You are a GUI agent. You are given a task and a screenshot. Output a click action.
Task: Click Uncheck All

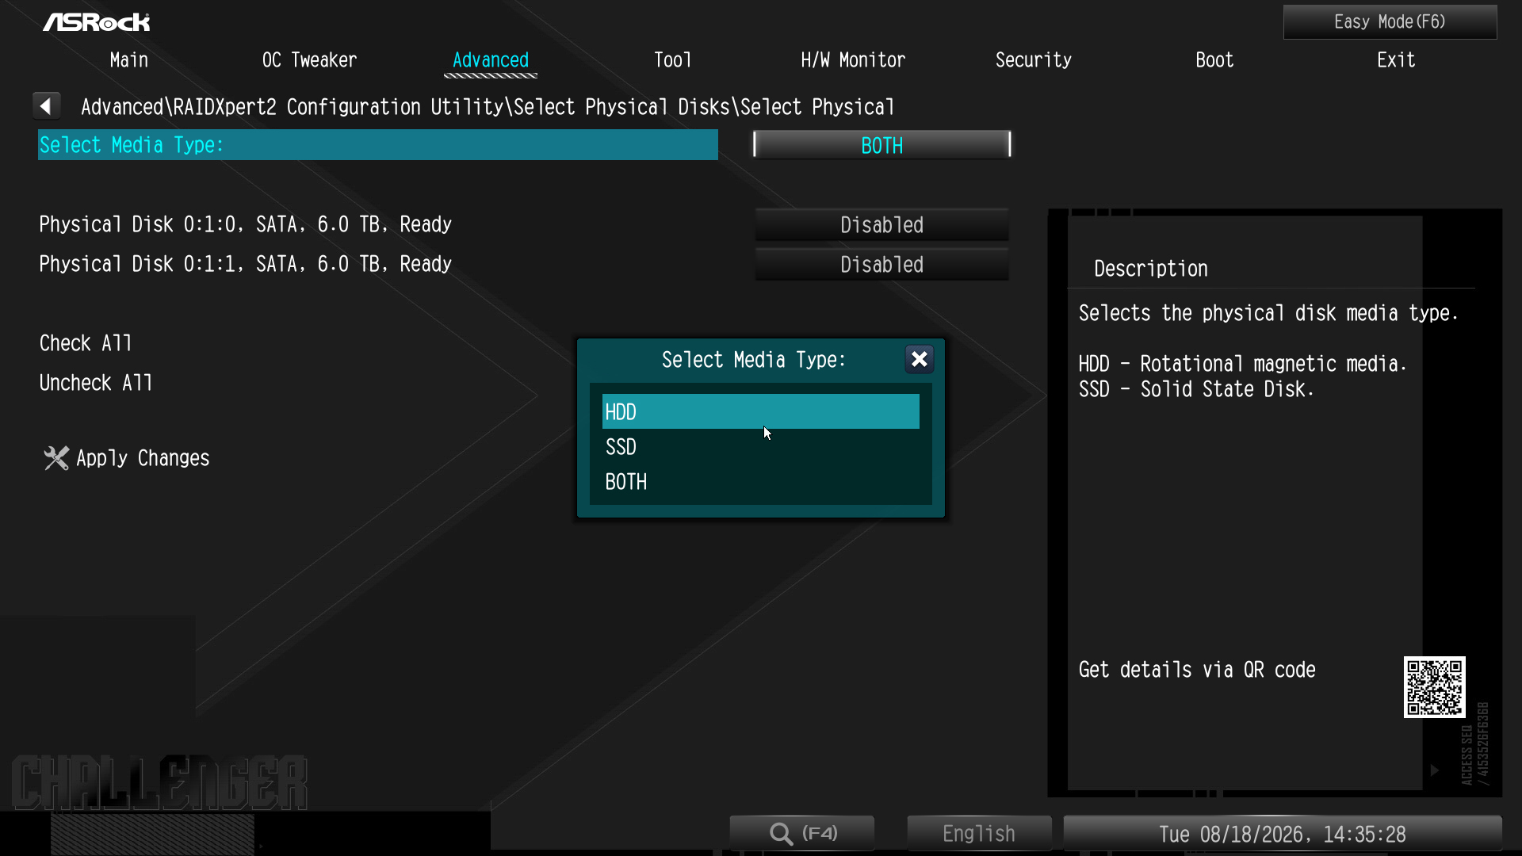(96, 383)
